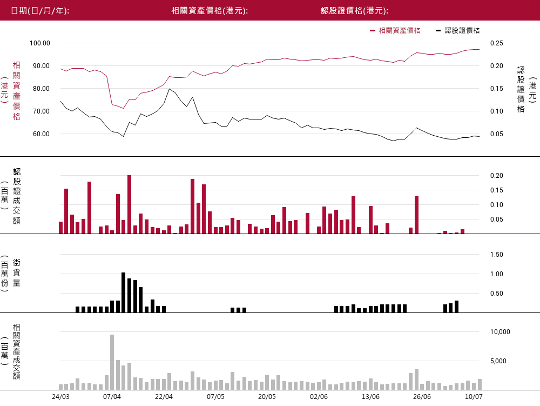Click the tallest red warrant turnover bar
This screenshot has height=406, width=540.
tap(129, 204)
